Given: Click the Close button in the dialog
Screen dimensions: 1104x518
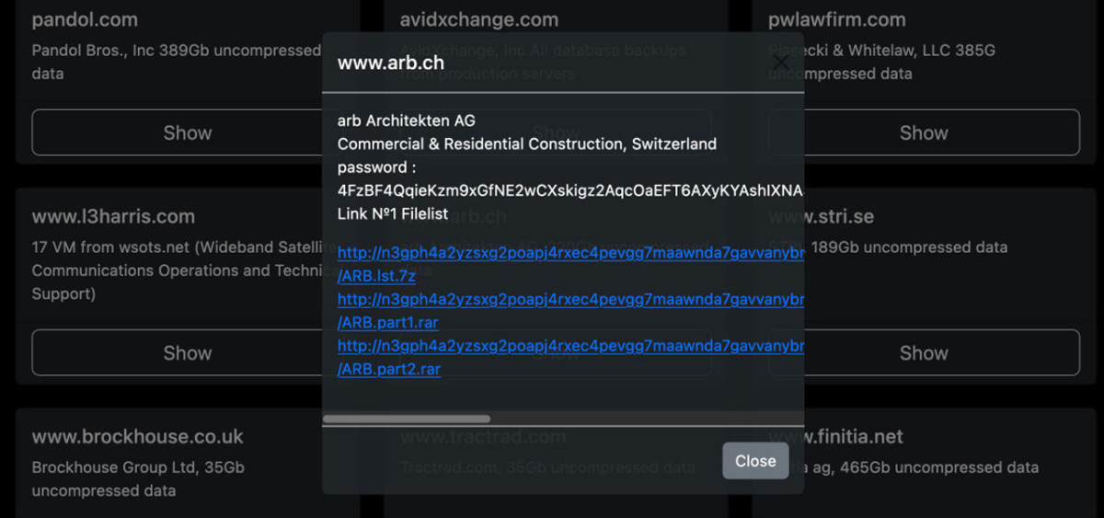Looking at the screenshot, I should pos(754,461).
